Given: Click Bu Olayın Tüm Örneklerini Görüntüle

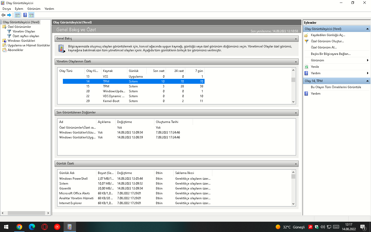Looking at the screenshot, I should click(336, 87).
